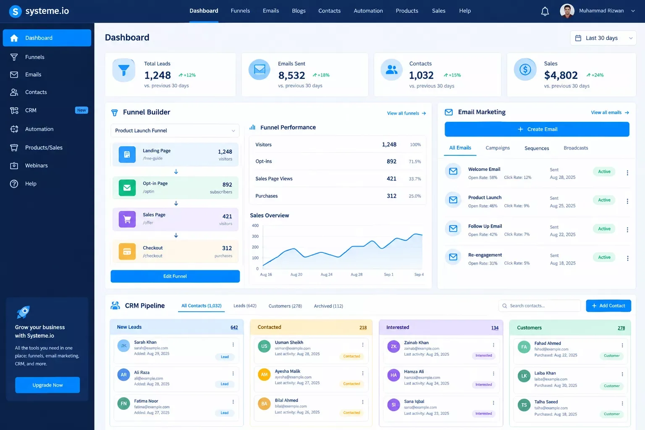
Task: Open Webinars via its sidebar icon
Action: (x=14, y=165)
